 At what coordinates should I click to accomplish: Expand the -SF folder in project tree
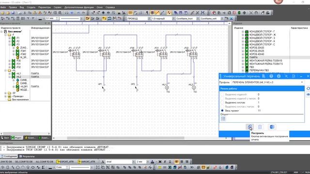point(5,93)
